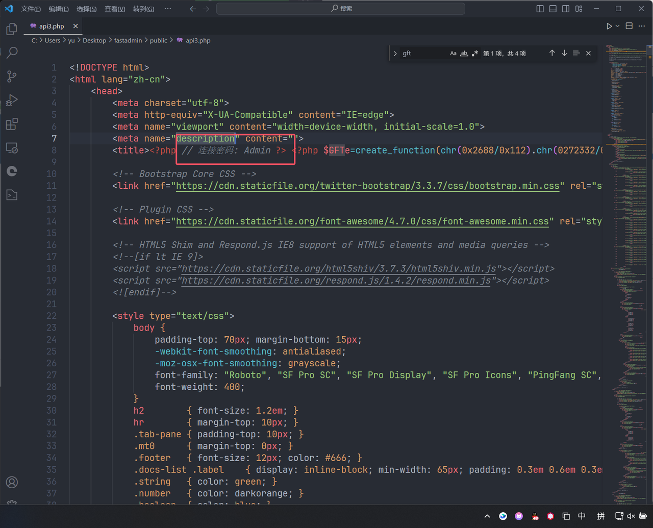This screenshot has width=653, height=528.
Task: Open the 查看(V) menu
Action: (115, 9)
